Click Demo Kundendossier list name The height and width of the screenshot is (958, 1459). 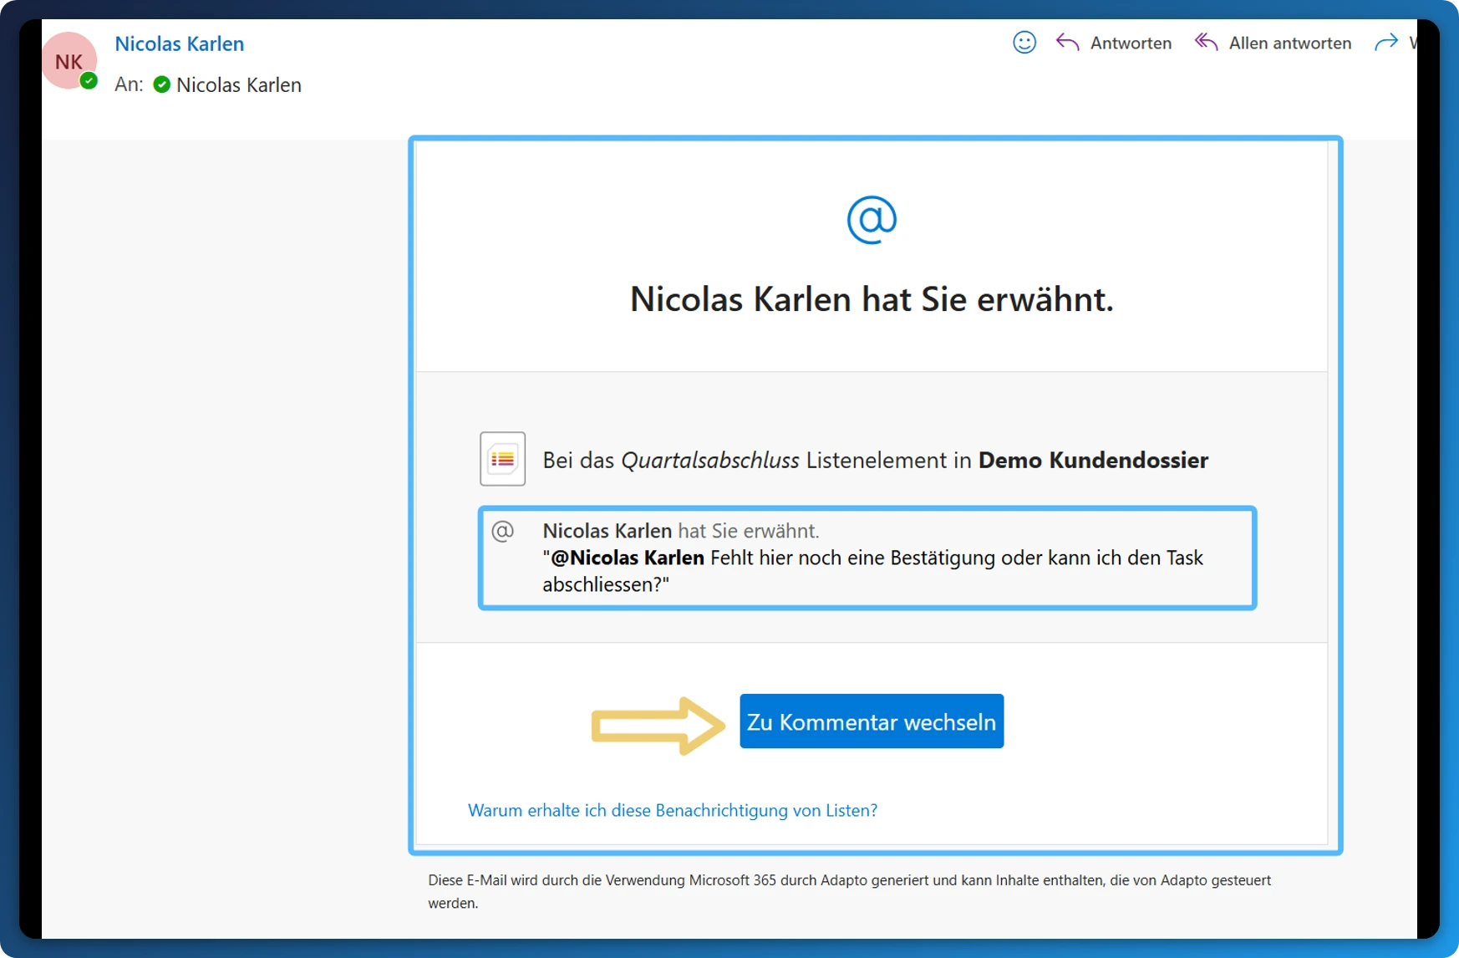(1093, 461)
